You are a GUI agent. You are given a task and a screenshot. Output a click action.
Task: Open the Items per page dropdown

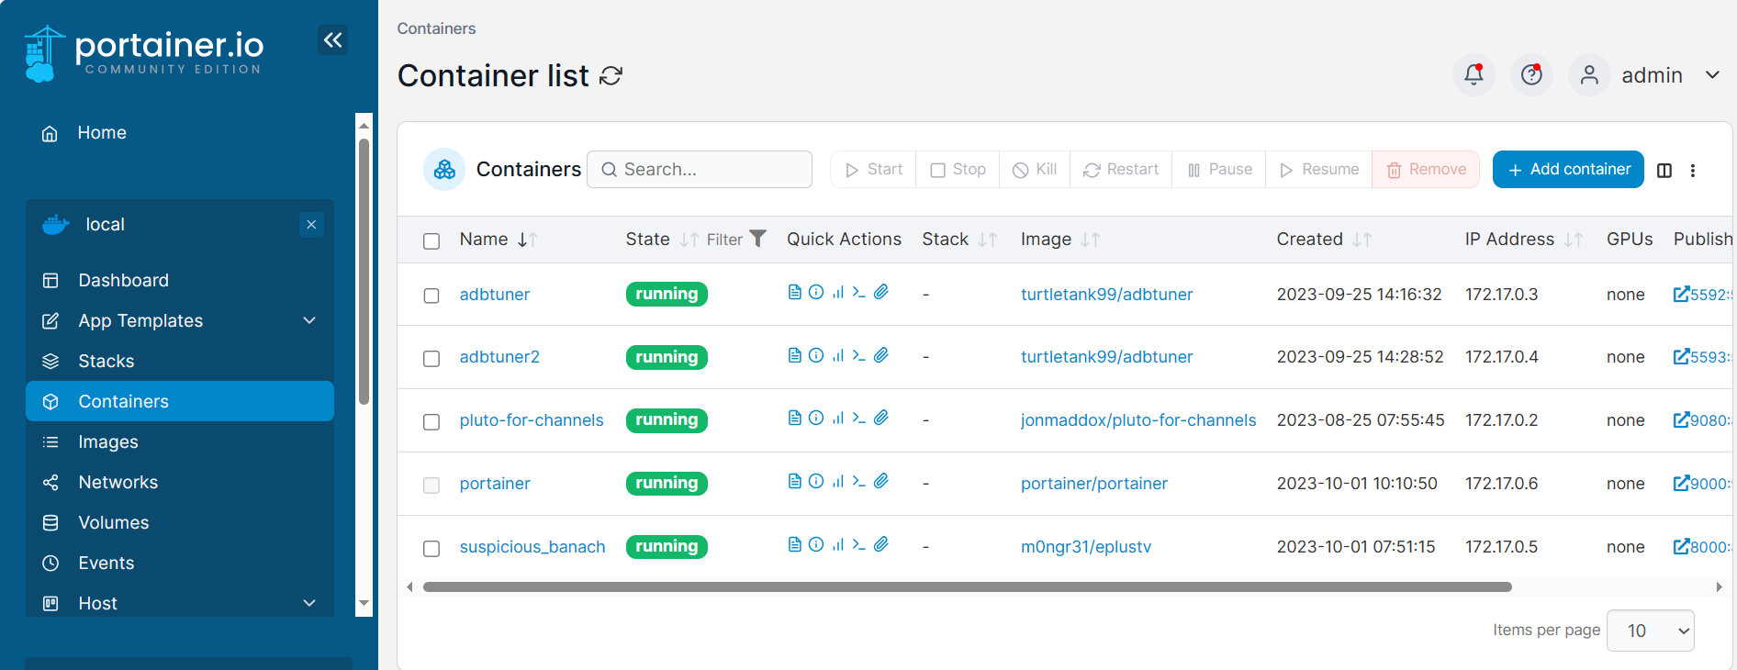click(x=1650, y=631)
